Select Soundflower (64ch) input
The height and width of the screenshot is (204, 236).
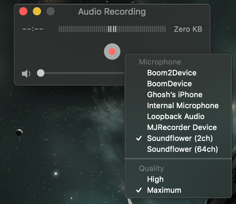tap(178, 149)
